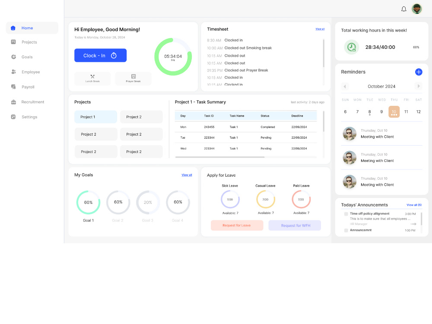
Task: Click the Timesheet vertical scrollbar
Action: [x=324, y=53]
